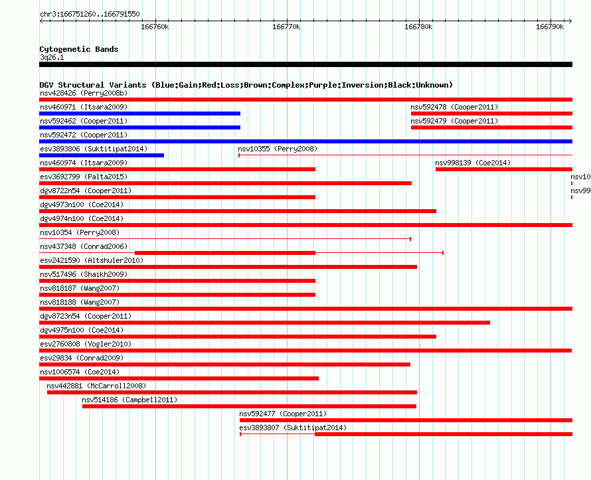Click the dgv4974n100 (Coe2014) red bar

[x=305, y=225]
